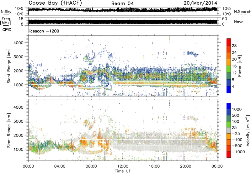251x173 pixels.
Task: Click the "28" label on Power color bar
Action: pyautogui.click(x=234, y=46)
